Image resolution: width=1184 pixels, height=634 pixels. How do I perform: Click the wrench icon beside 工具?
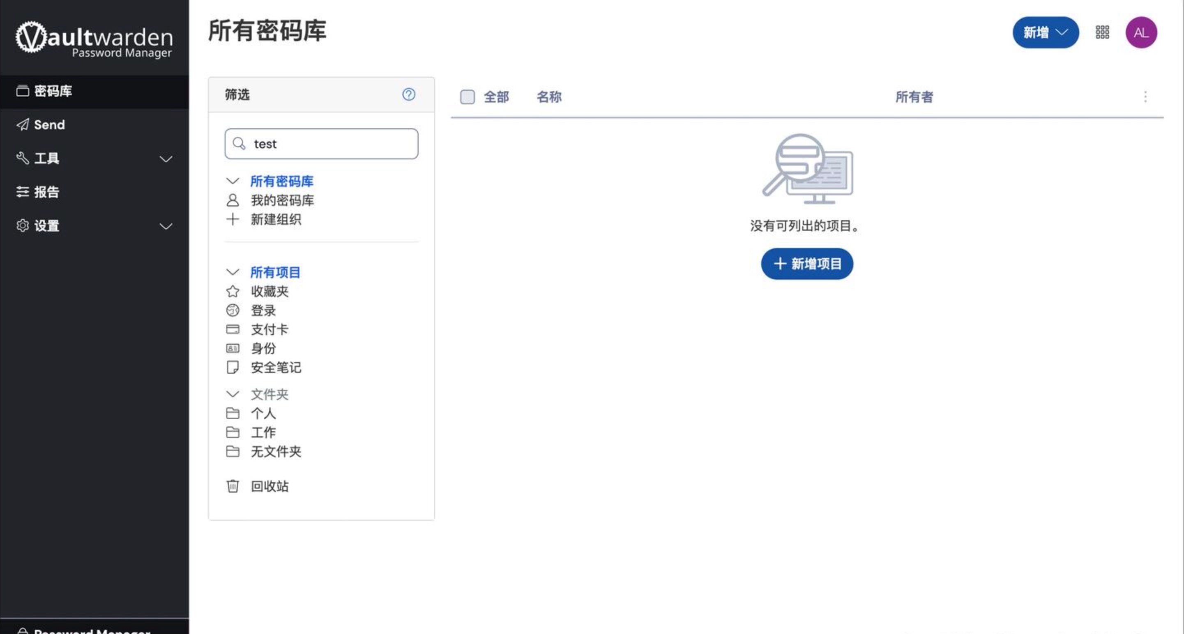point(23,158)
